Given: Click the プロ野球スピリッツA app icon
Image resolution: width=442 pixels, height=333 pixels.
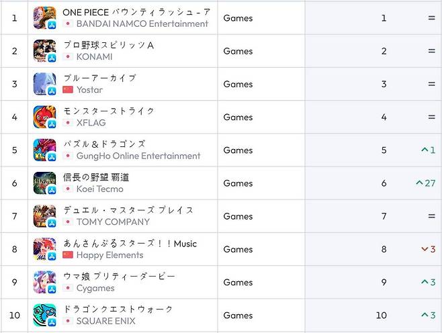Looking at the screenshot, I should coord(44,51).
